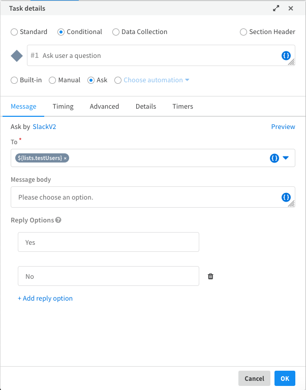306x390 pixels.
Task: Delete the "No" reply option with trash icon
Action: click(210, 276)
